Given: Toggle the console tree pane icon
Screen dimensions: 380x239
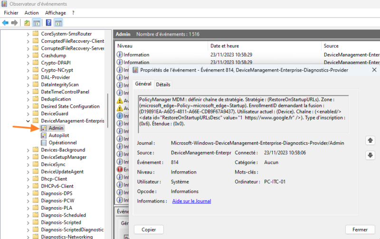Looking at the screenshot, I should [x=36, y=22].
